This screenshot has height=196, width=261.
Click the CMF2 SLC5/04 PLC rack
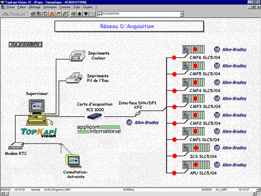[x=193, y=115]
